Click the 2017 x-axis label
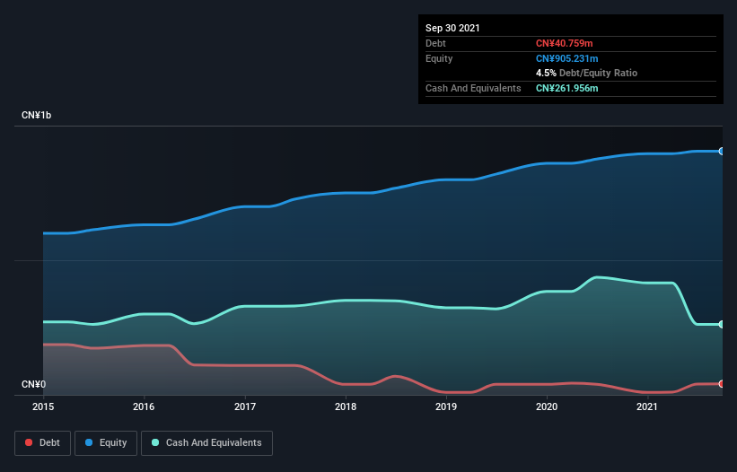 tap(245, 406)
